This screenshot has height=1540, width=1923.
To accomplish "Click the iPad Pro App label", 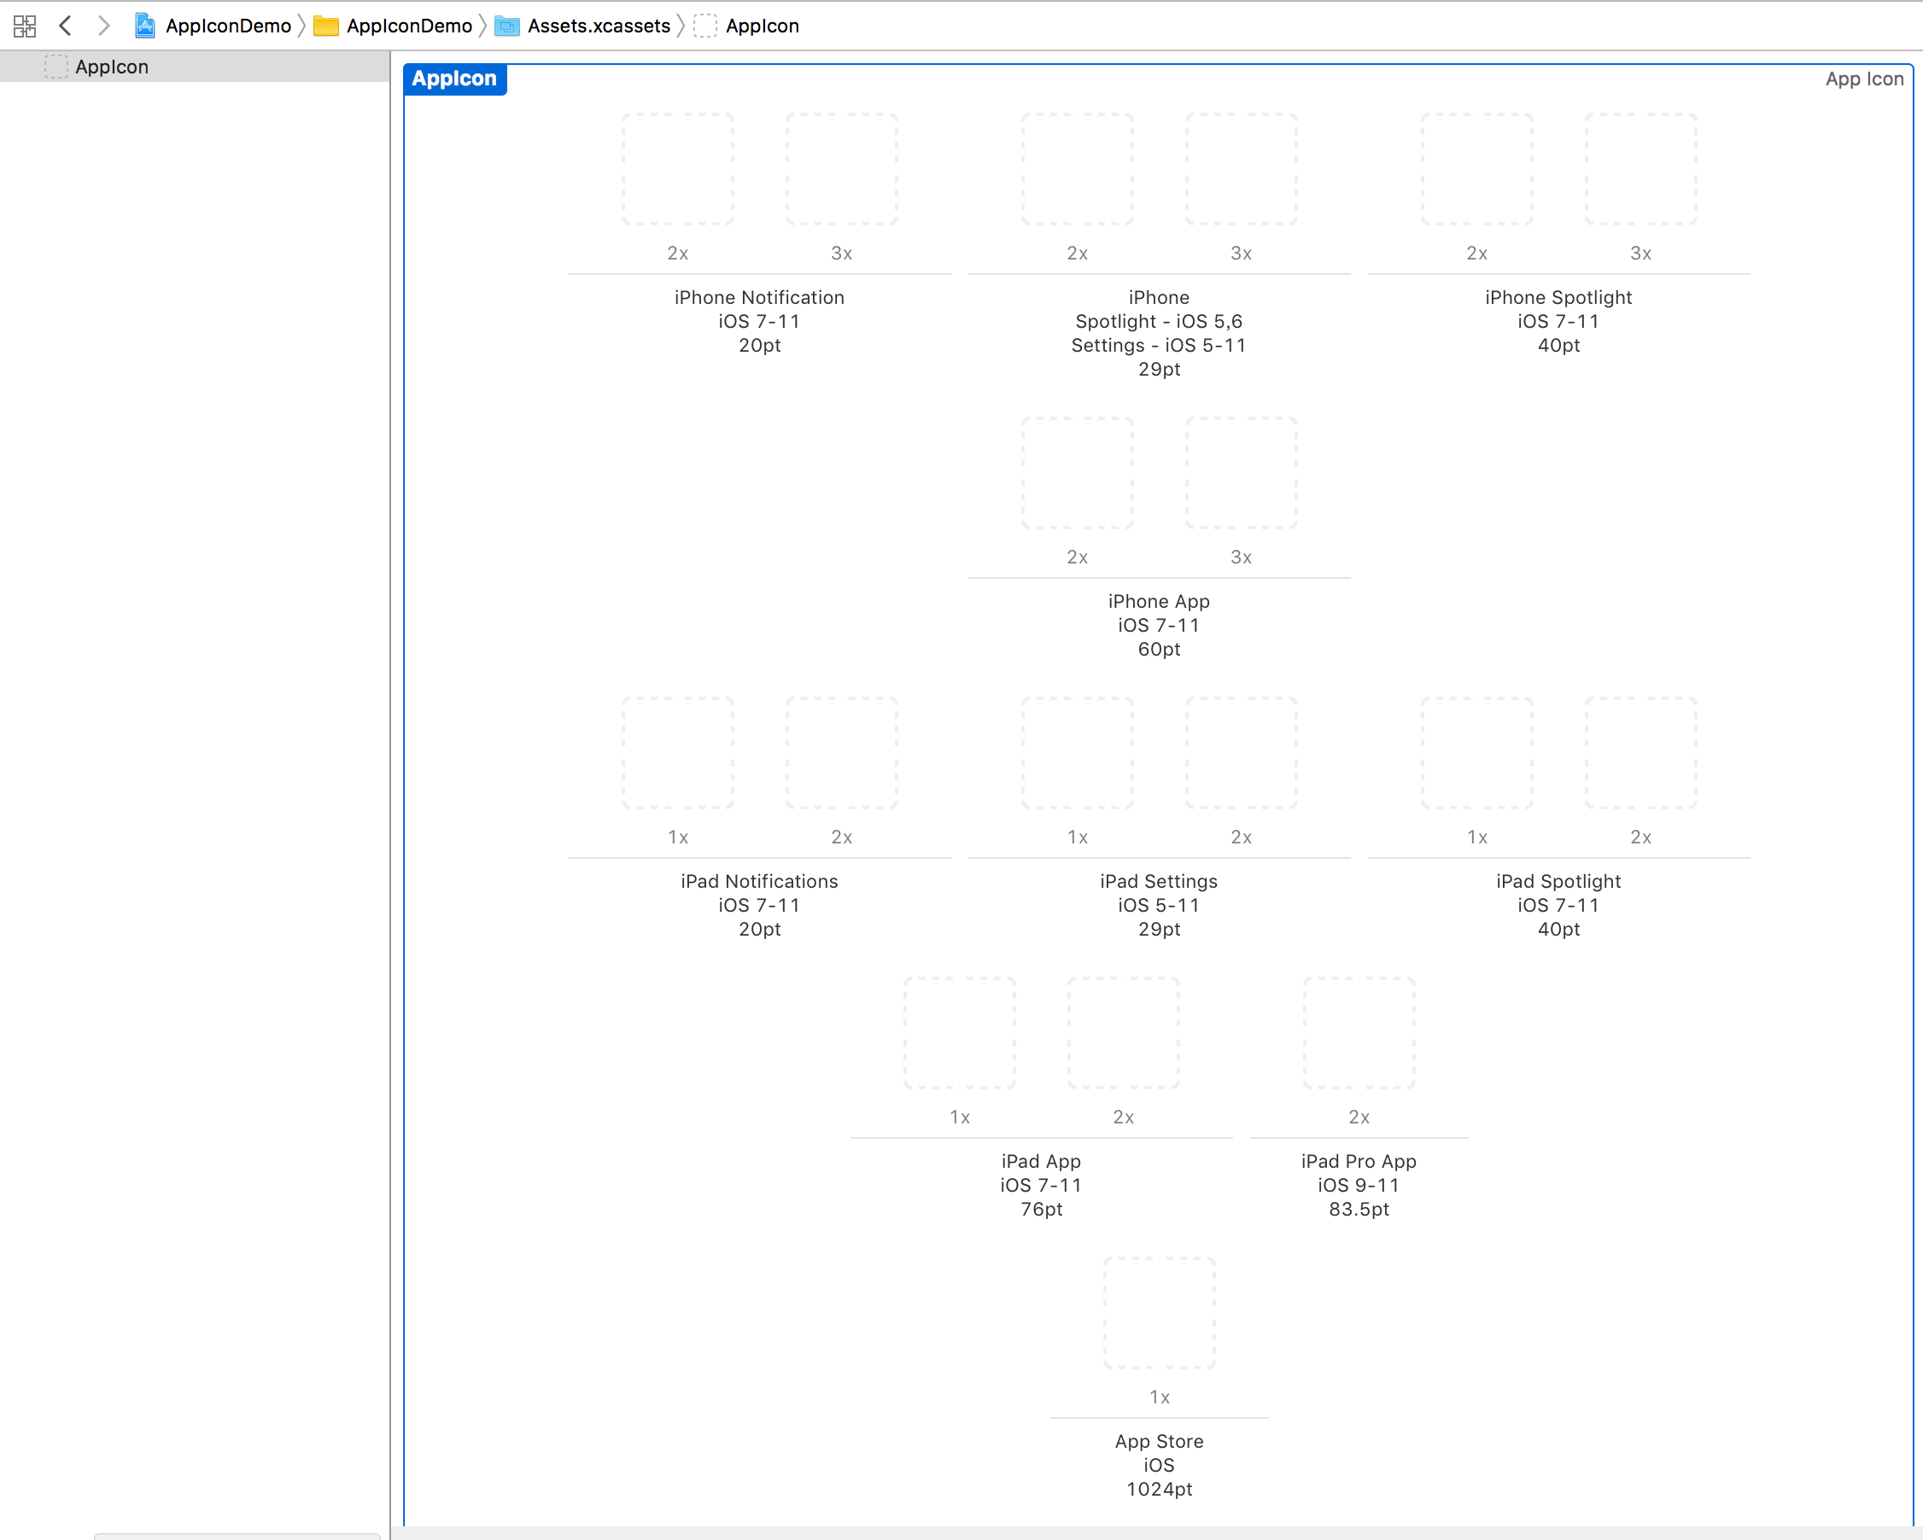I will click(1359, 1162).
